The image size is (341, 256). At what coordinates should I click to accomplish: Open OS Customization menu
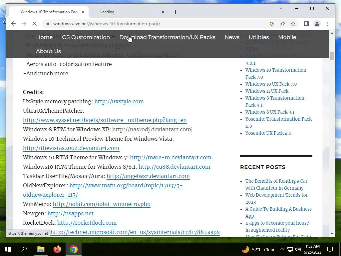pyautogui.click(x=86, y=37)
